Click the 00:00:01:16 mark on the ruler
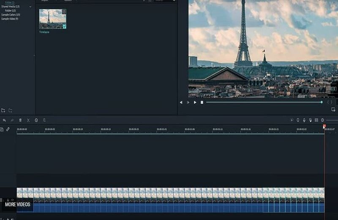The image size is (338, 220). pyautogui.click(x=245, y=129)
